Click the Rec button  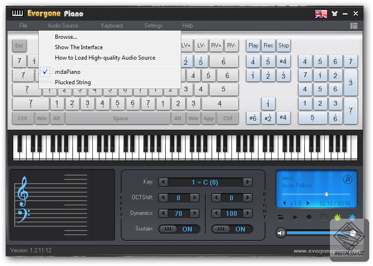click(x=268, y=45)
